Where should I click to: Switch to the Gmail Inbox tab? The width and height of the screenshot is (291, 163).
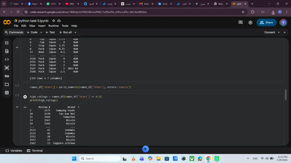tap(146, 4)
